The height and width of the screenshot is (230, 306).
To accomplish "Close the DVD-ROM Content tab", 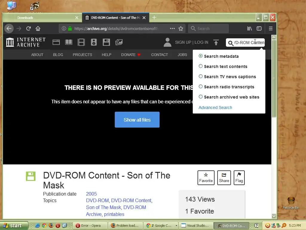I will pos(144,18).
